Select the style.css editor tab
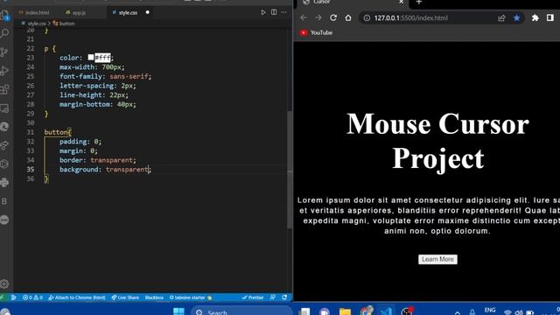 coord(128,12)
